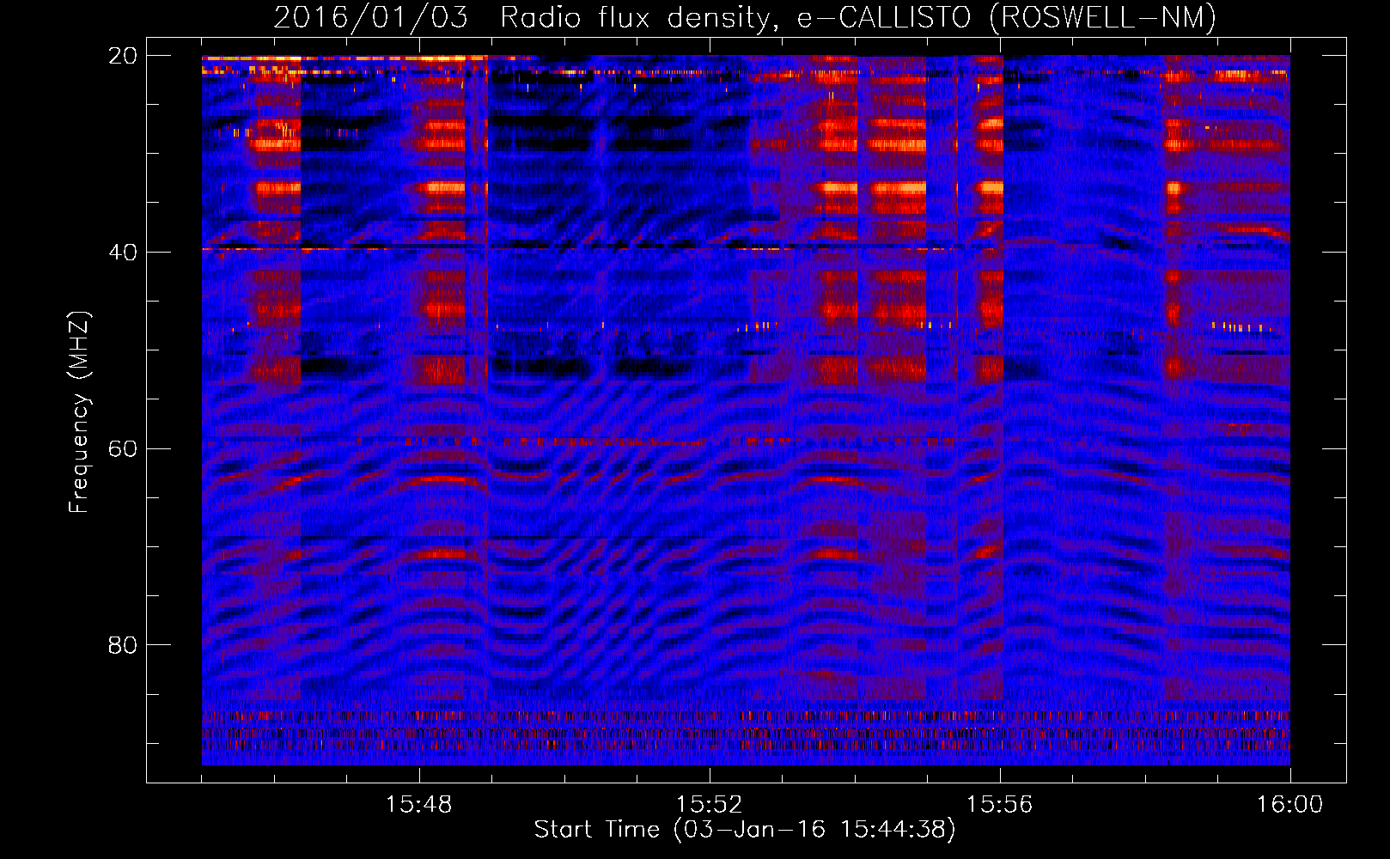This screenshot has width=1390, height=859.
Task: Click the 15:56 time tick label
Action: click(999, 805)
